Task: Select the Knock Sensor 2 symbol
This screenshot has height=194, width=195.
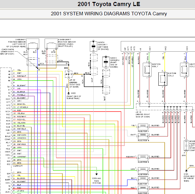Action: pos(106,62)
